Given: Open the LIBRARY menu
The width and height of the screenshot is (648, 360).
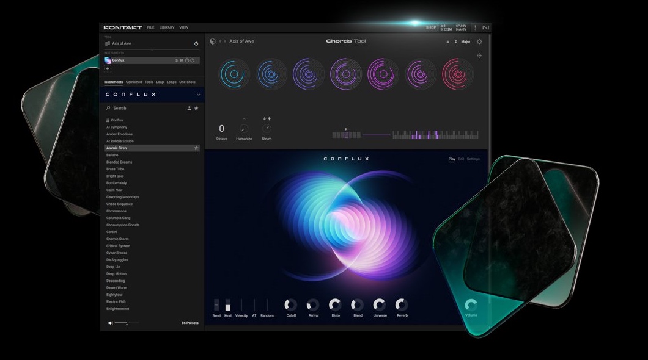Looking at the screenshot, I should click(x=167, y=27).
